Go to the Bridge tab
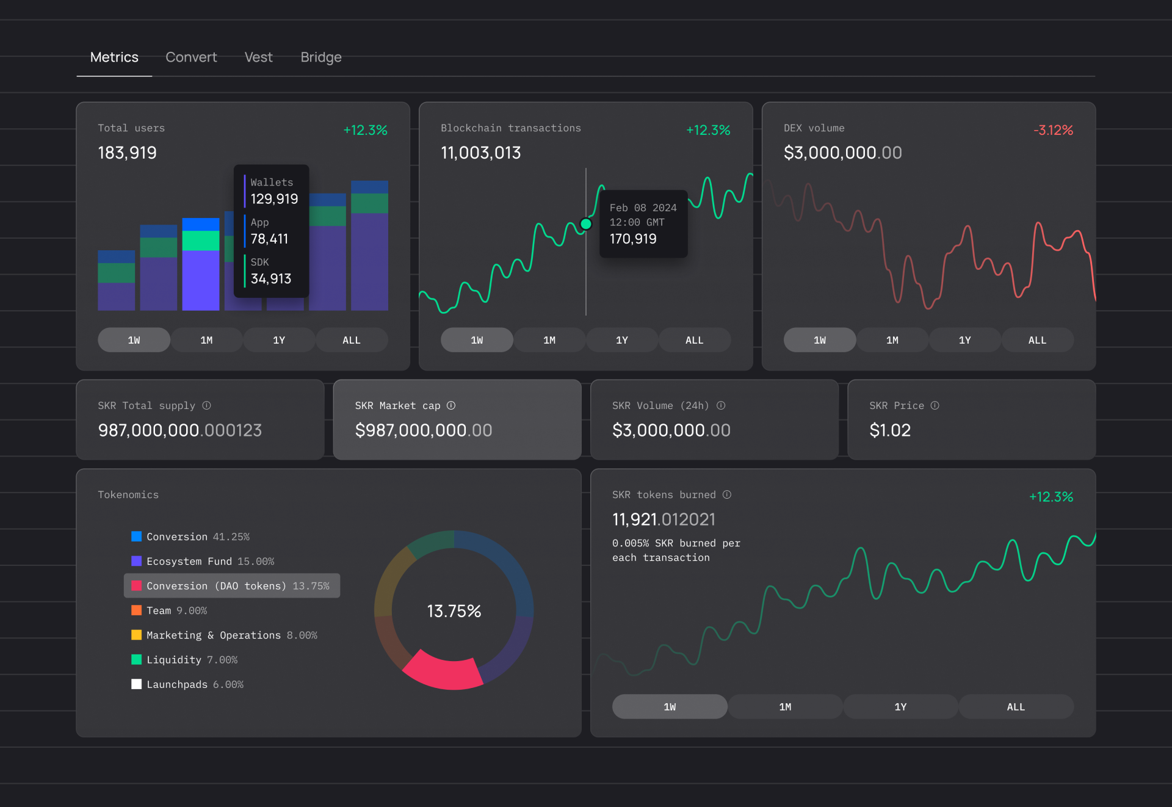The height and width of the screenshot is (807, 1172). tap(320, 57)
